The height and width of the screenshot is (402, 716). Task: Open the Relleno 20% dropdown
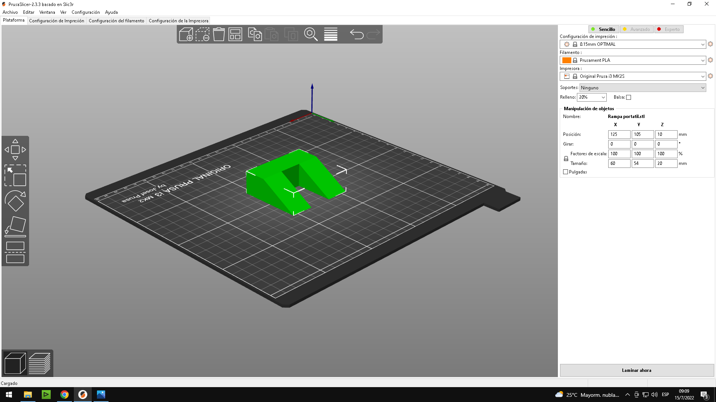592,97
